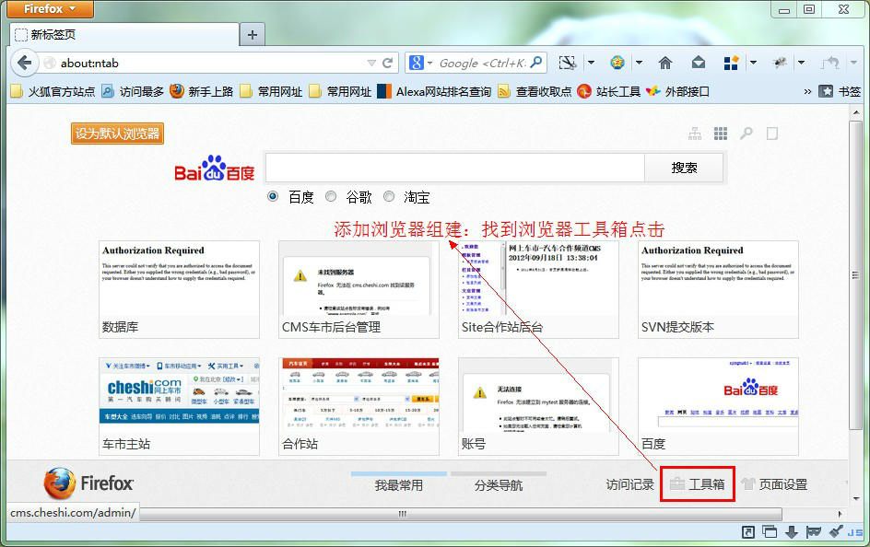Open the home page icon

(664, 63)
